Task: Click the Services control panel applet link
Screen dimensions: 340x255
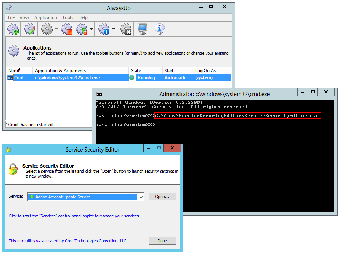Action: pos(74,216)
